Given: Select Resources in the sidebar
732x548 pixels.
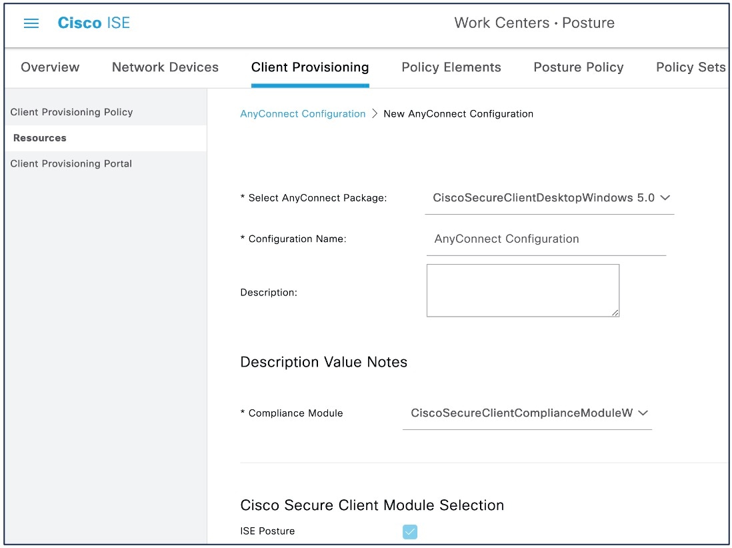Looking at the screenshot, I should coord(105,138).
